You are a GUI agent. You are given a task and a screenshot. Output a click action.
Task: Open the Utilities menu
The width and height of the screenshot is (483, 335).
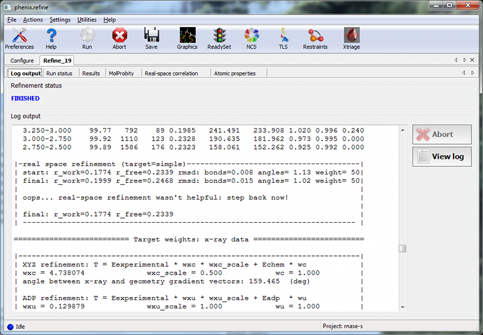(86, 19)
